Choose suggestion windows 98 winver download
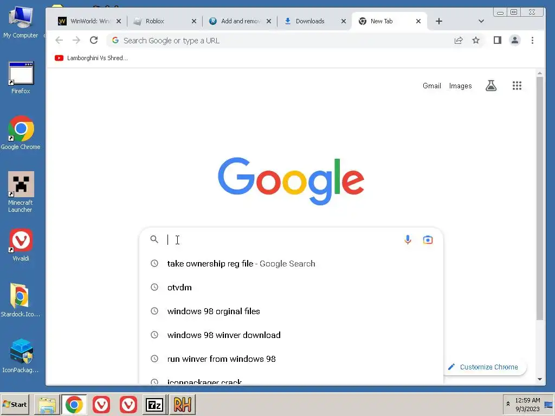 pos(291,335)
